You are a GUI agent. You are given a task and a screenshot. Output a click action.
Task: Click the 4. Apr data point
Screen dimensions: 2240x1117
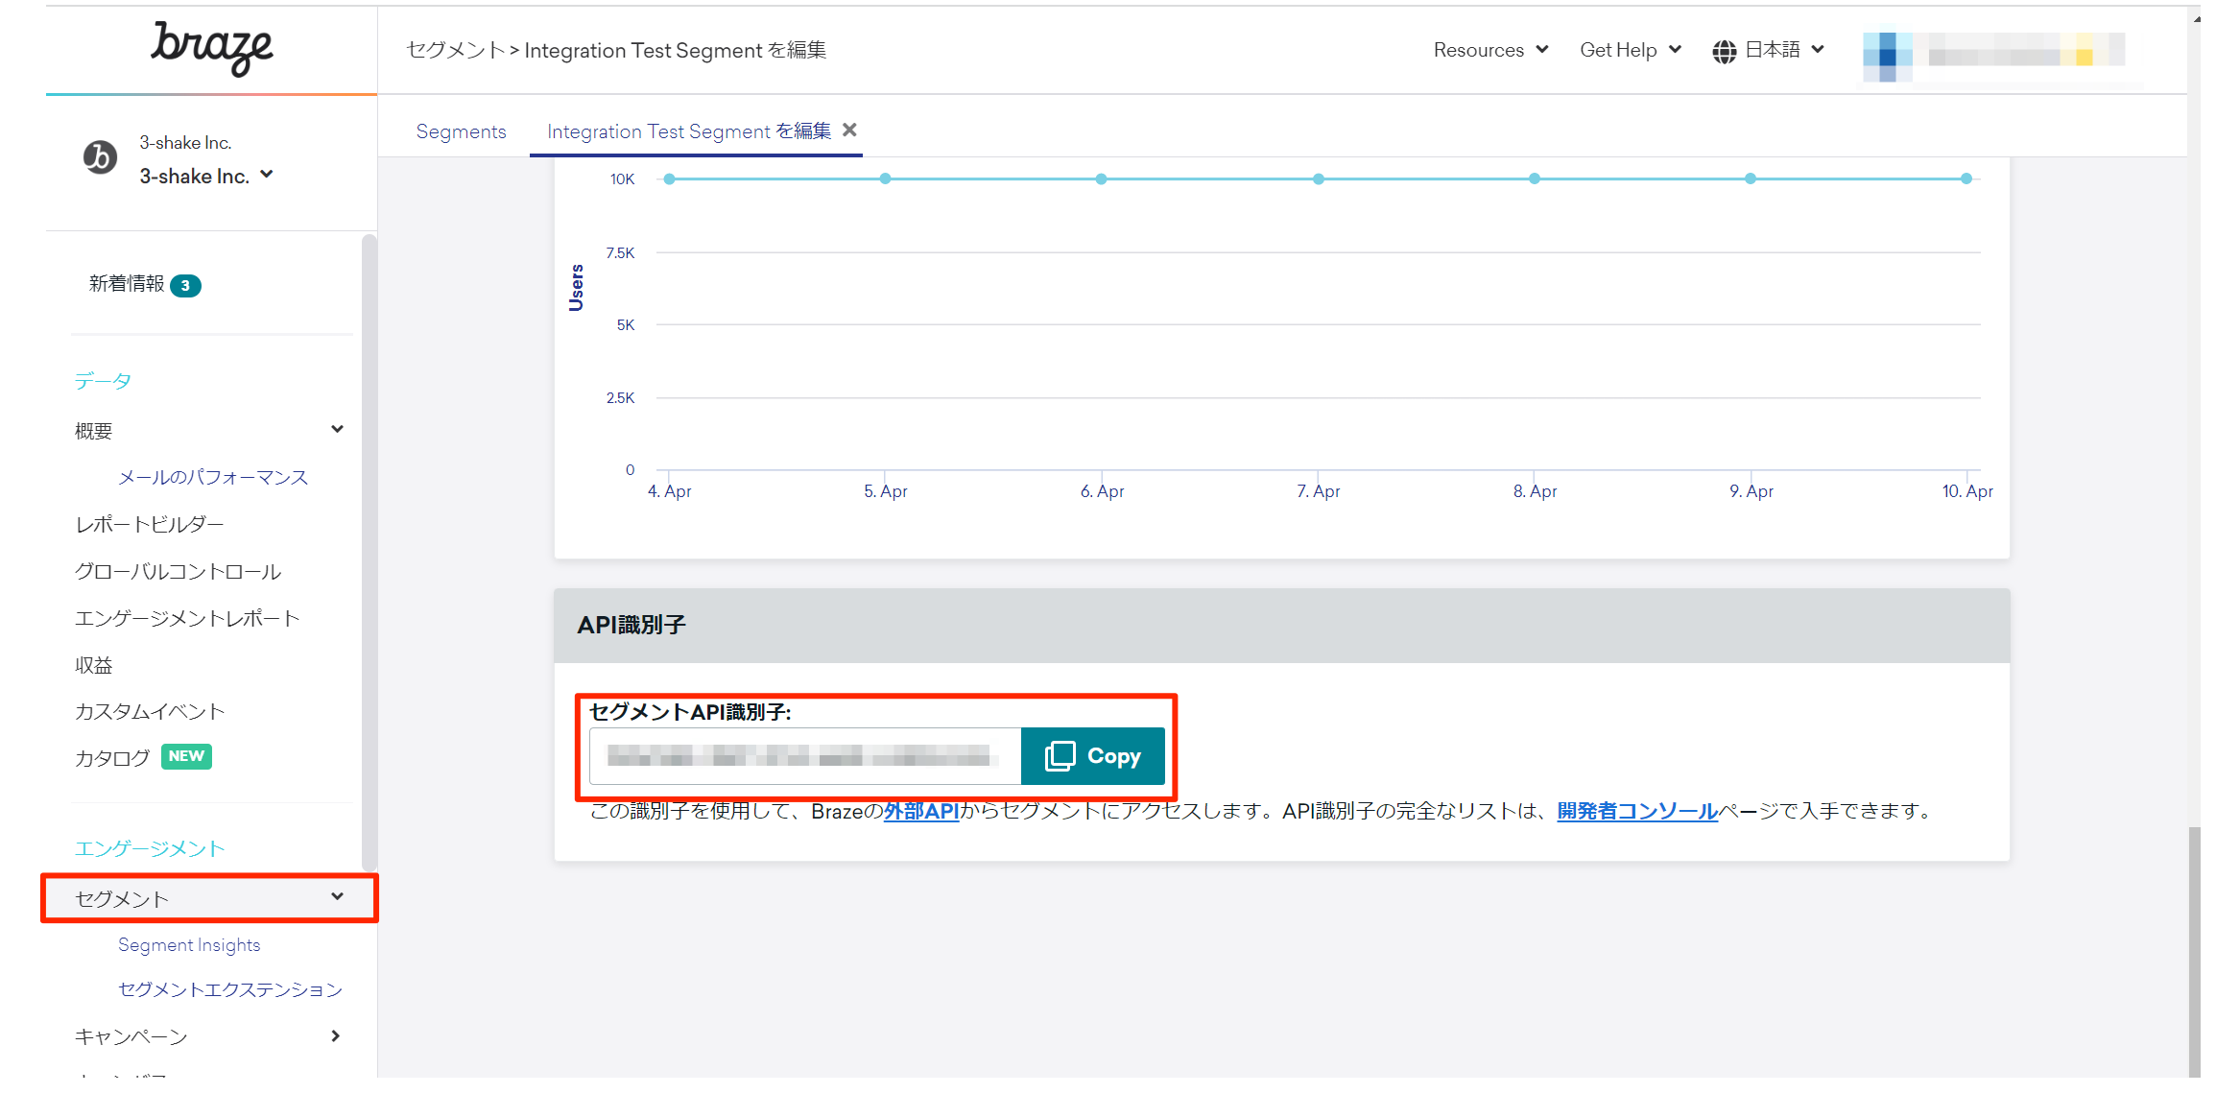[669, 178]
